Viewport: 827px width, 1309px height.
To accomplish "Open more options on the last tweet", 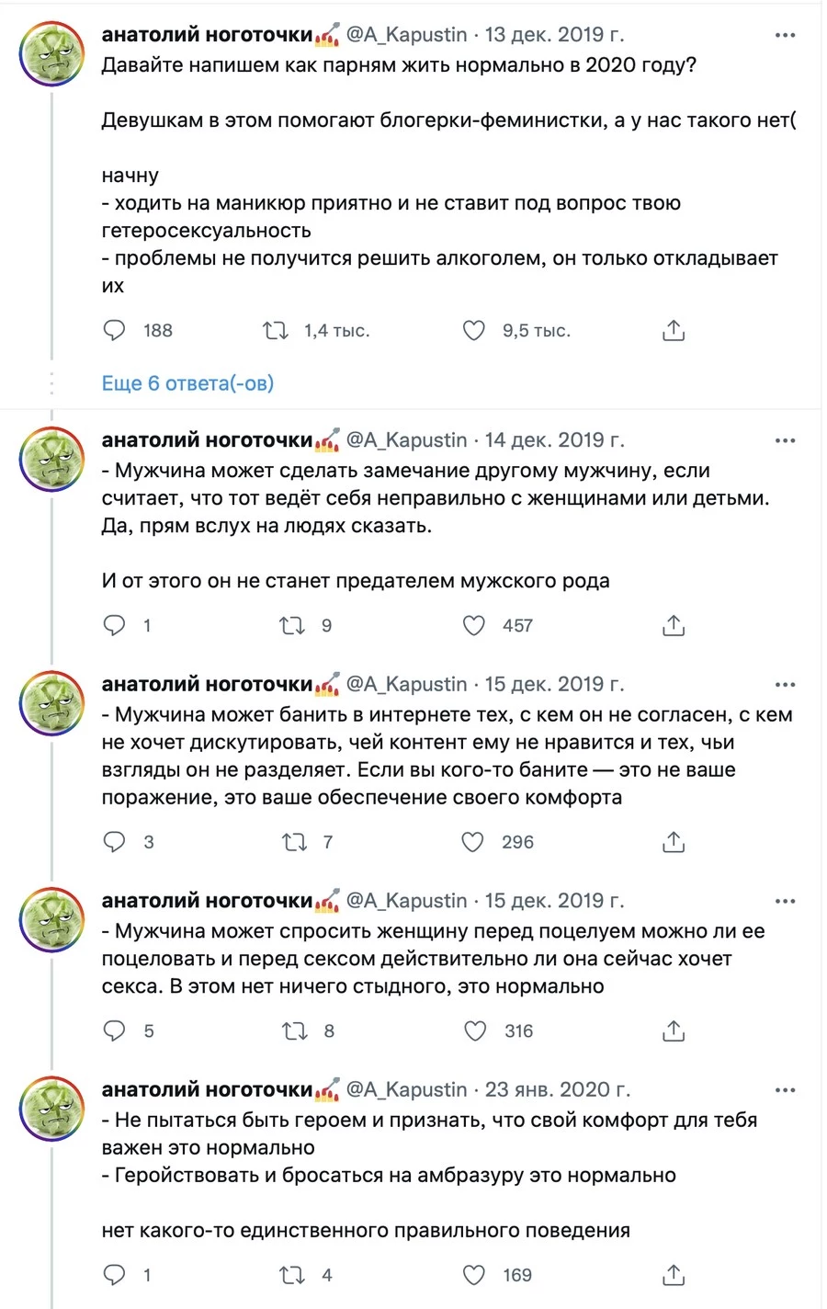I will (786, 1088).
